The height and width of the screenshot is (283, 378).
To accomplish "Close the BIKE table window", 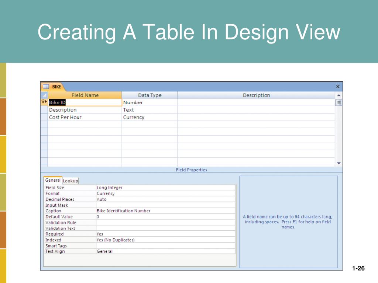I will 338,87.
